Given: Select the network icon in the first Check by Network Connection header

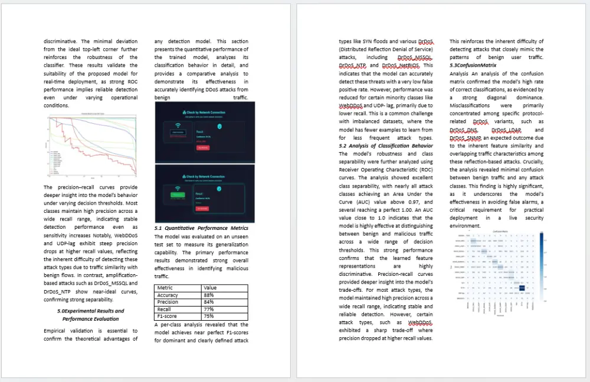Looking at the screenshot, I should (x=184, y=111).
